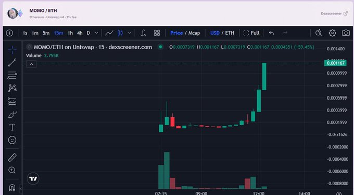Click the MOMO / ETH pair title
This screenshot has height=195, width=354.
pos(43,10)
